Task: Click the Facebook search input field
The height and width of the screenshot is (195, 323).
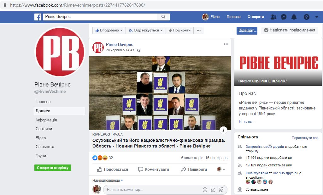Action: pyautogui.click(x=100, y=17)
